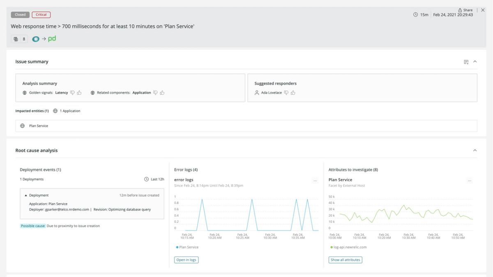This screenshot has height=277, width=493.
Task: Collapse the Root cause analysis section
Action: coord(475,151)
